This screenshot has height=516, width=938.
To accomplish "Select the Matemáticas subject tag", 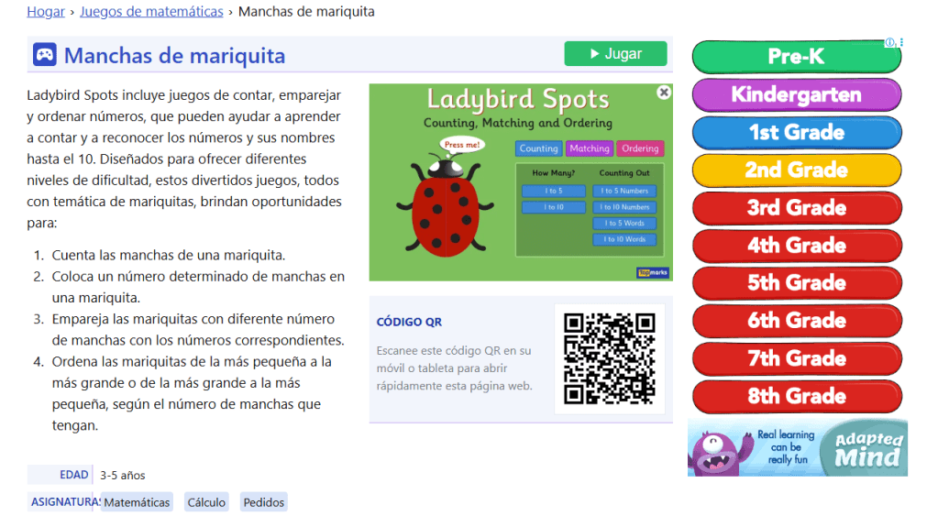I will pyautogui.click(x=137, y=502).
